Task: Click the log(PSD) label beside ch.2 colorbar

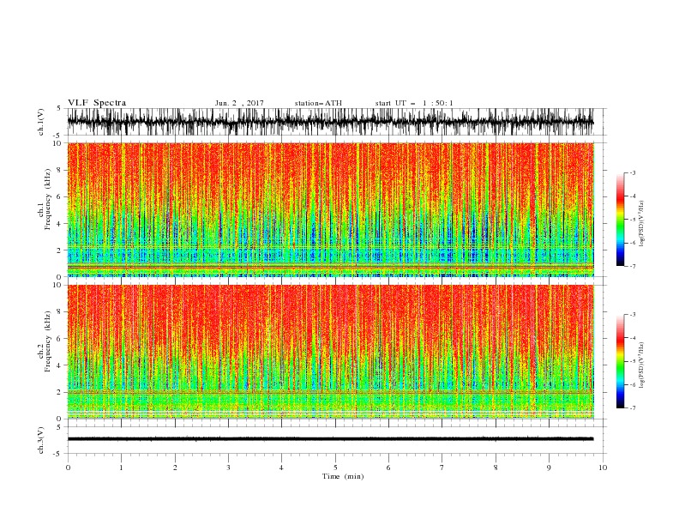Action: (642, 365)
